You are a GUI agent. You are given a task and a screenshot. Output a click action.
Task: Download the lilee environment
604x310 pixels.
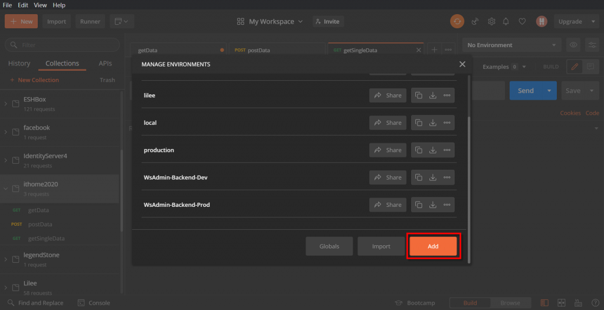pyautogui.click(x=432, y=95)
